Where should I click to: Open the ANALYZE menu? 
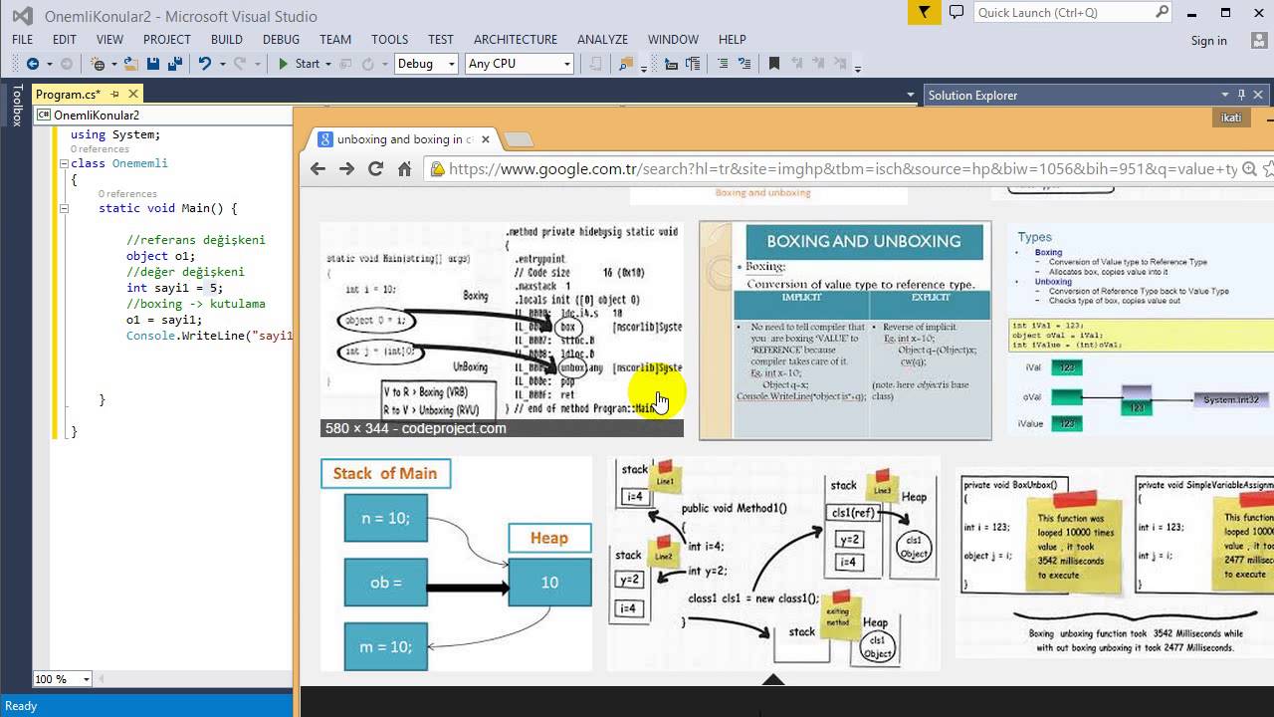click(602, 39)
